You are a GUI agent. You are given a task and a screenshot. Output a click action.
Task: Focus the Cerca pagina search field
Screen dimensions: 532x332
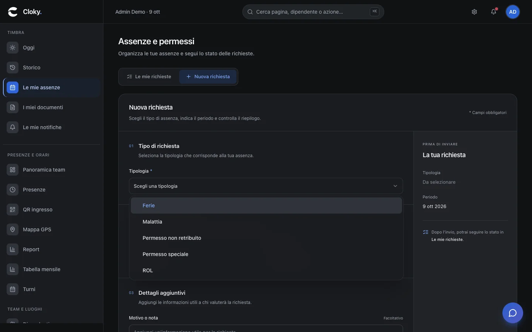click(313, 12)
